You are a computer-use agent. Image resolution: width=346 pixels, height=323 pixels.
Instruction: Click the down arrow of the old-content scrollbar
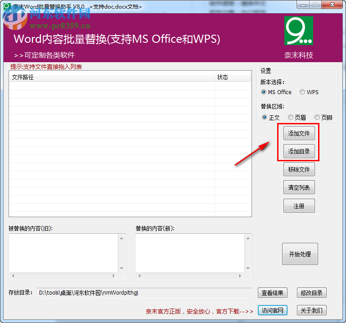point(121,268)
